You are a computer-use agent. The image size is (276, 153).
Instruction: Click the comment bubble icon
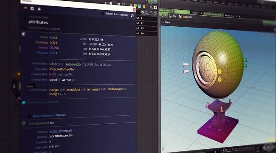click(x=24, y=103)
